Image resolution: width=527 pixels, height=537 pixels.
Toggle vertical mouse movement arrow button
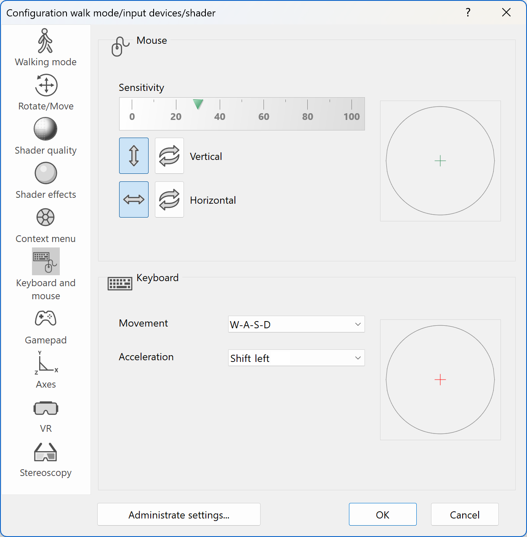coord(134,156)
